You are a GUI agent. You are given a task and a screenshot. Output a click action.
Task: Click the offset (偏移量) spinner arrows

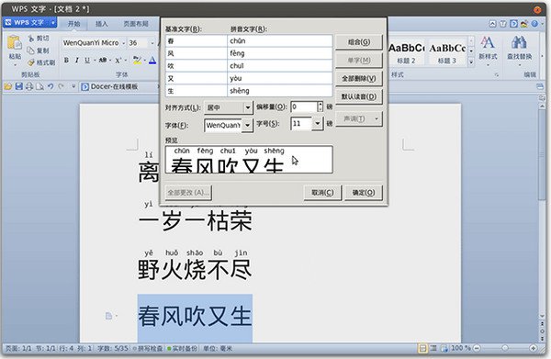coord(320,107)
